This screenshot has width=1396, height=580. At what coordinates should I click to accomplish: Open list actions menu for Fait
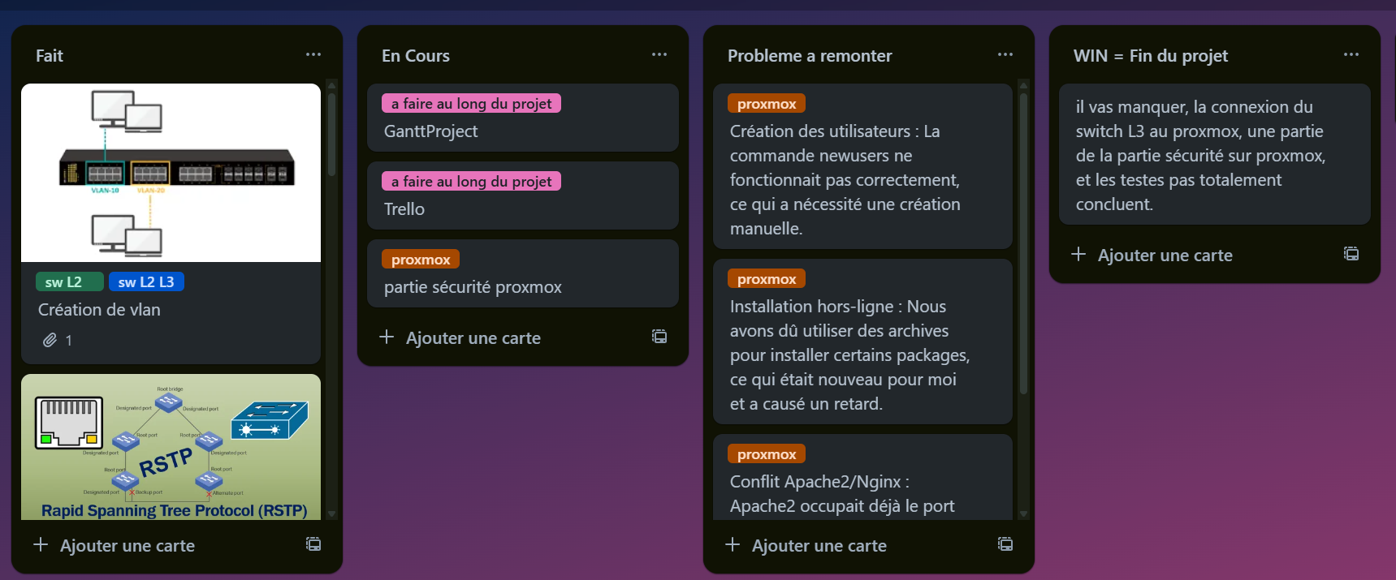coord(313,55)
